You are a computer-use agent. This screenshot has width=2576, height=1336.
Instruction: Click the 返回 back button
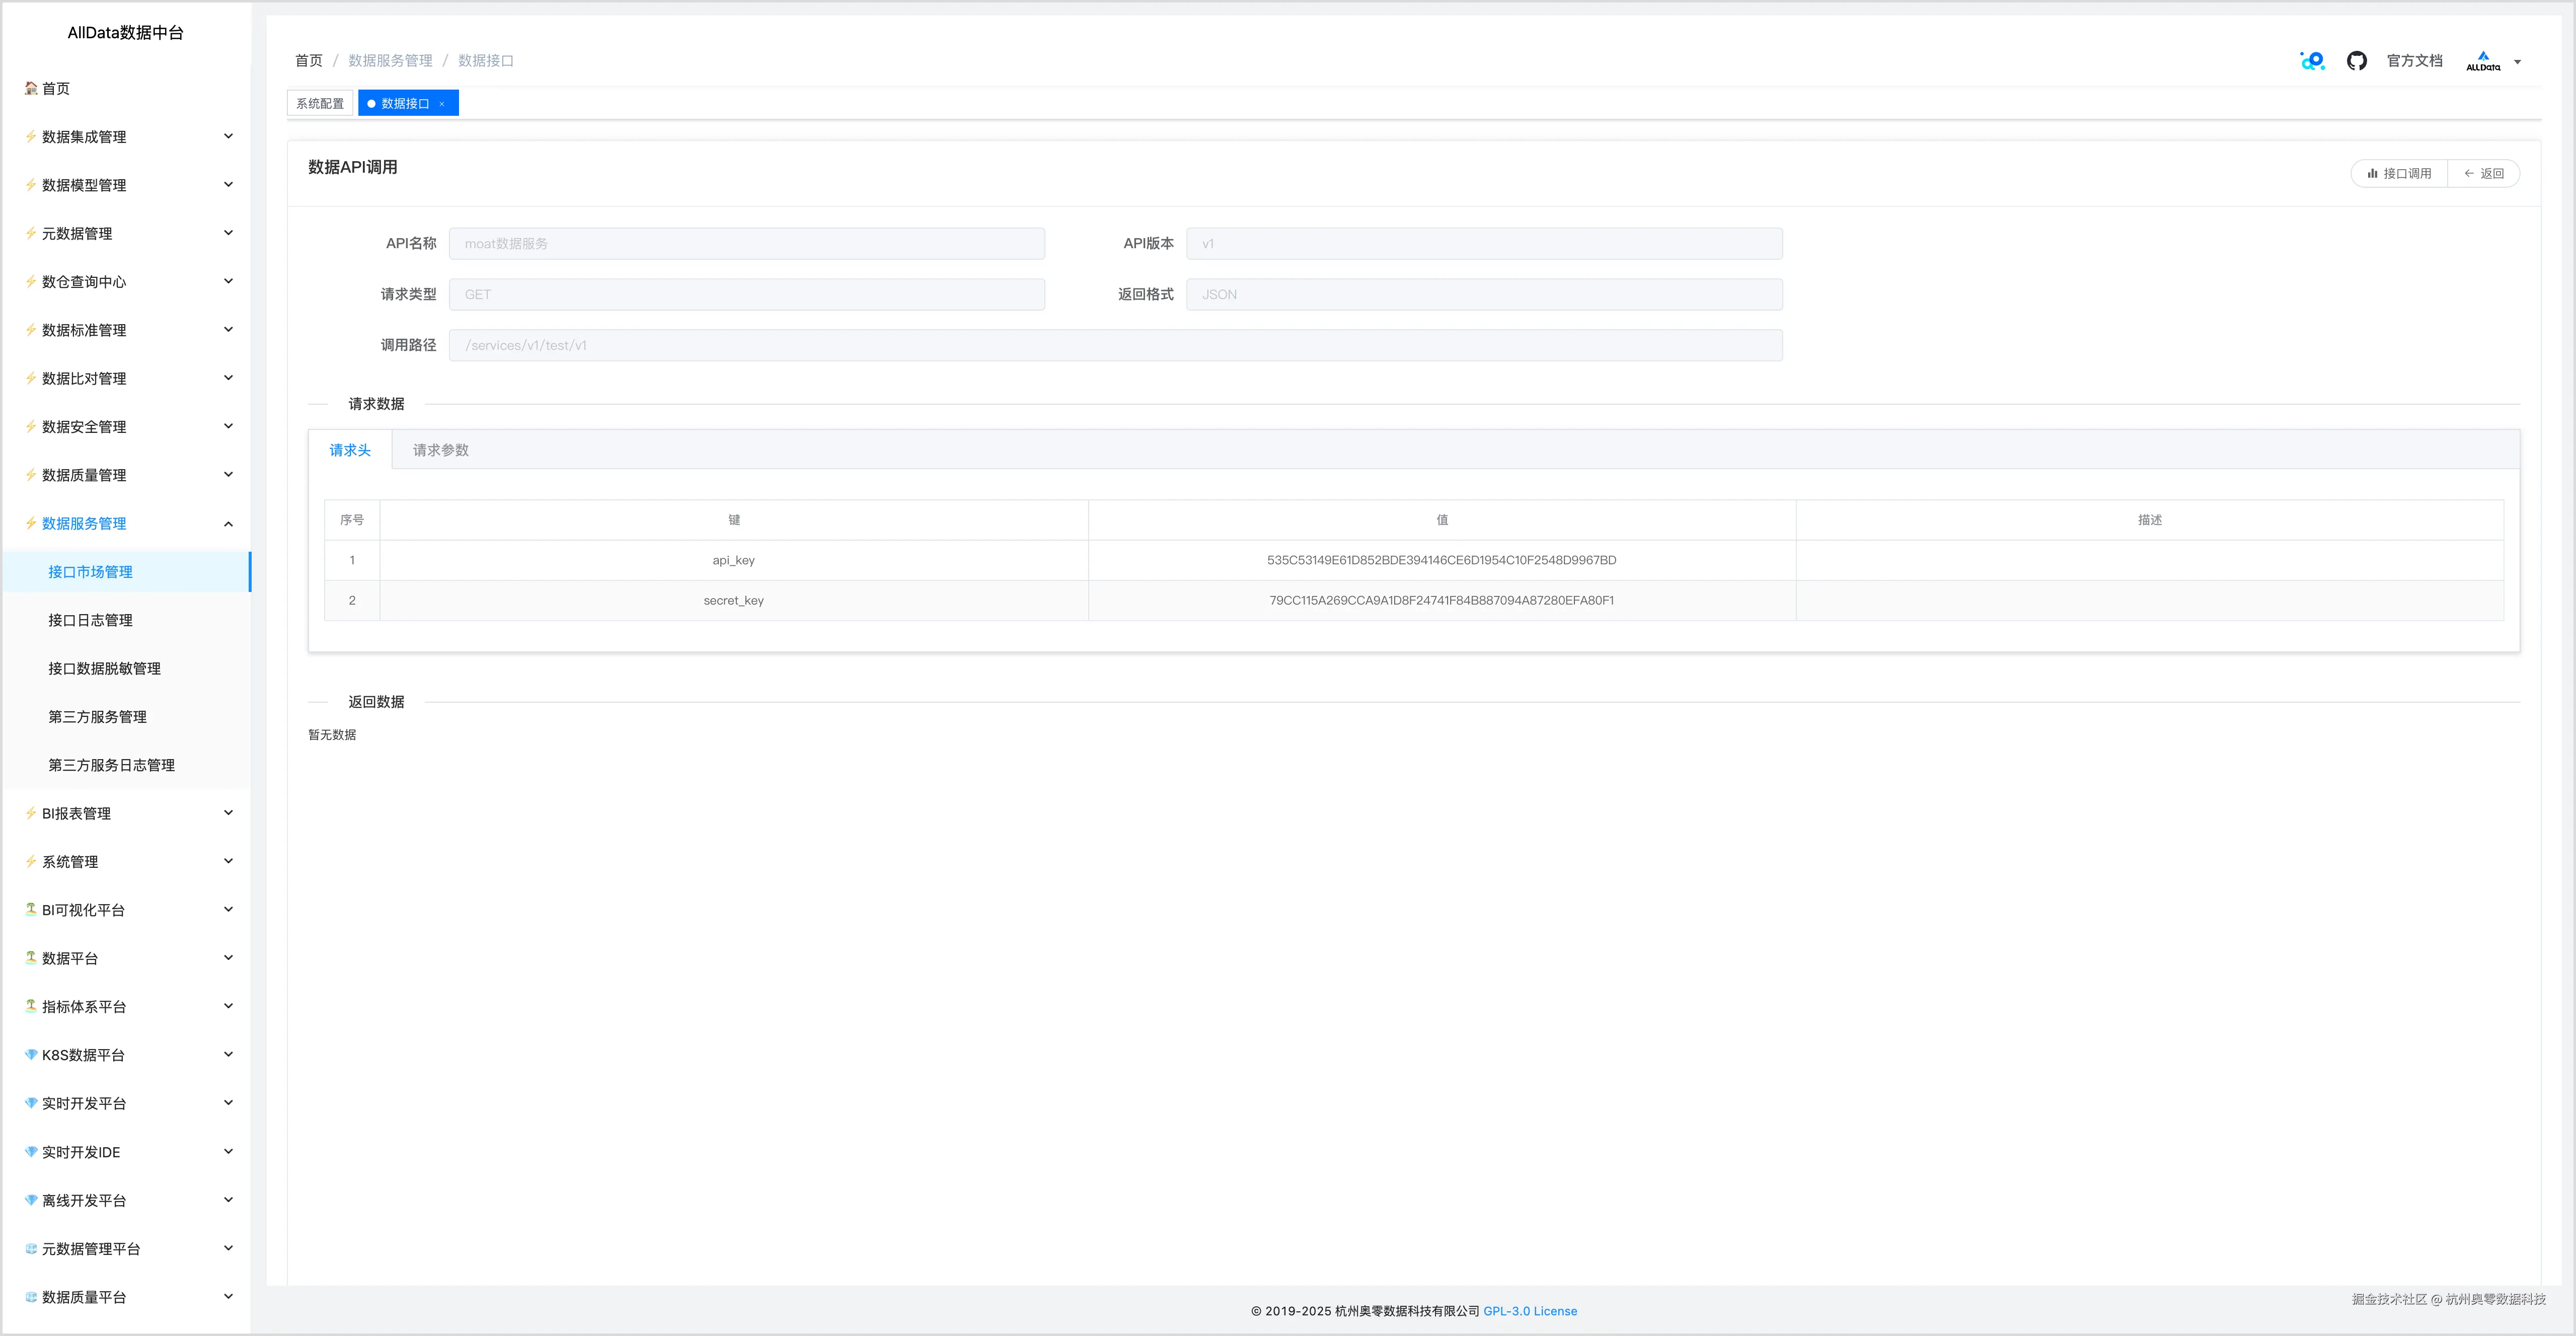(x=2484, y=174)
